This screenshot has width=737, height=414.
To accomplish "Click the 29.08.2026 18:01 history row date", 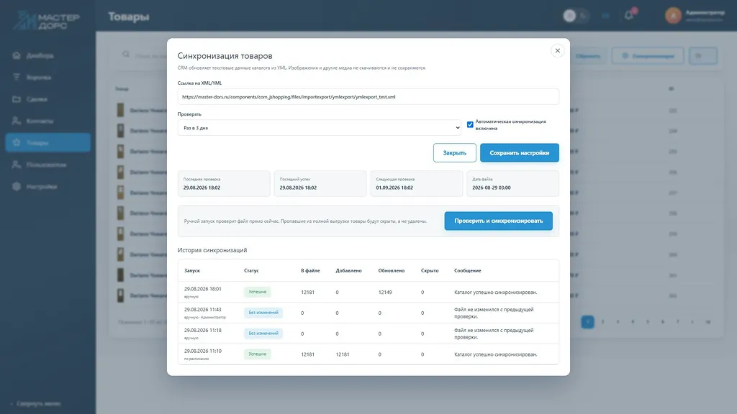I will 202,289.
